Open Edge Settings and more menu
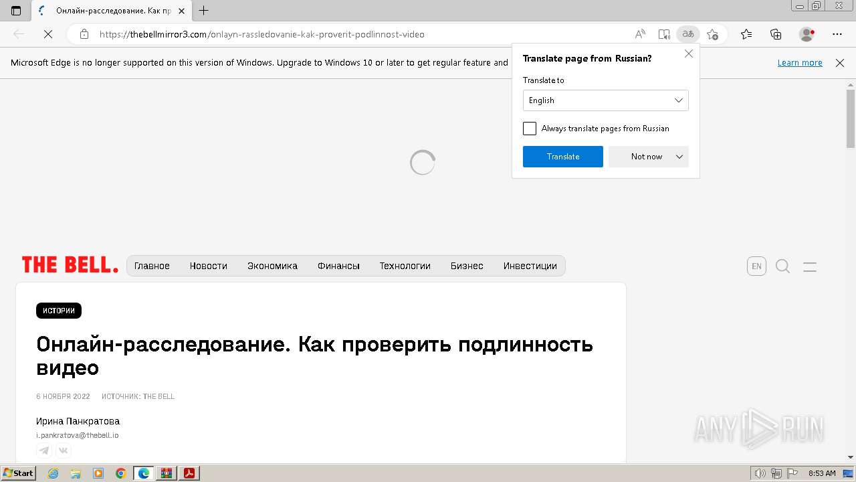This screenshot has width=856, height=482. (837, 34)
